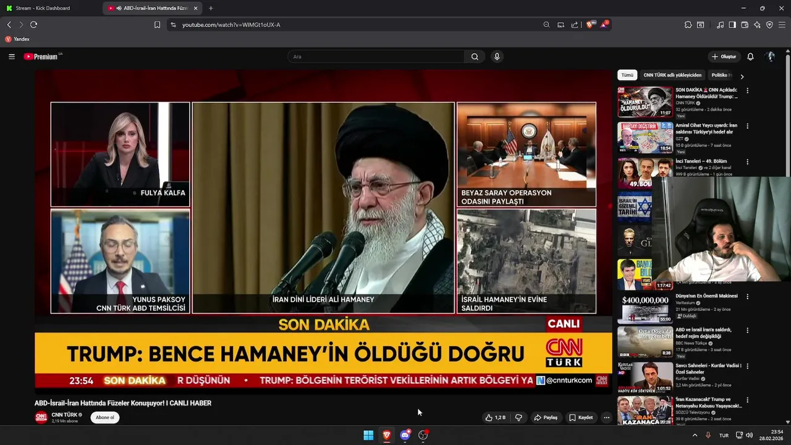Viewport: 791px width, 445px height.
Task: Open YouTube notifications bell
Action: [x=750, y=57]
